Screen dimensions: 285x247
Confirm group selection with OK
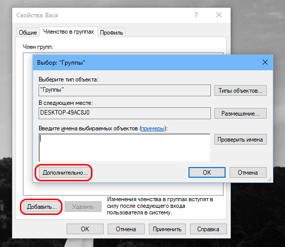tap(207, 172)
